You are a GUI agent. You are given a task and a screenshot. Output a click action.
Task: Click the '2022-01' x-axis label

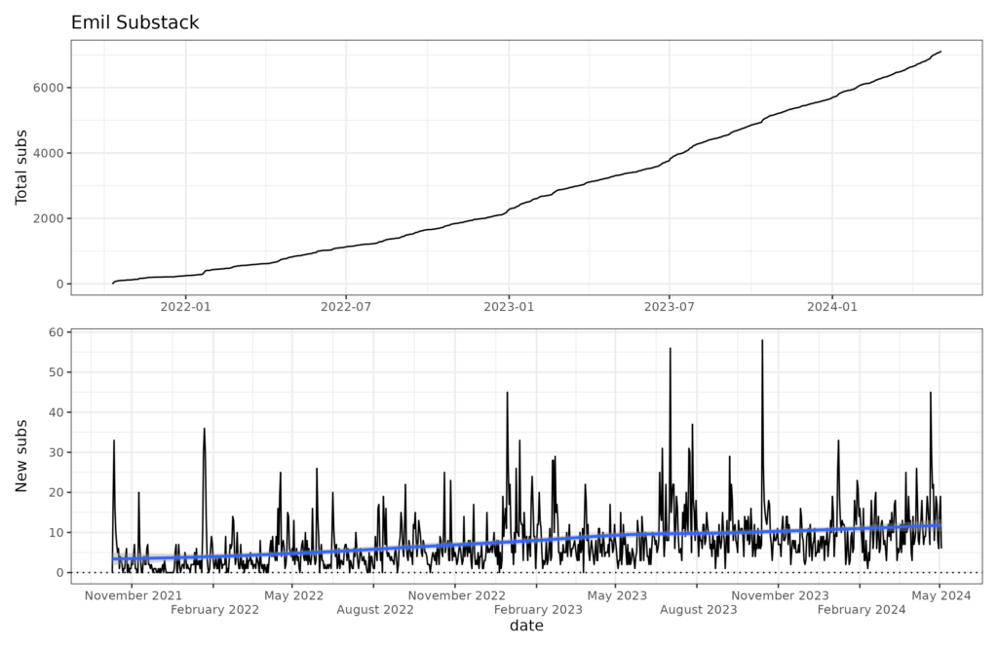185,307
